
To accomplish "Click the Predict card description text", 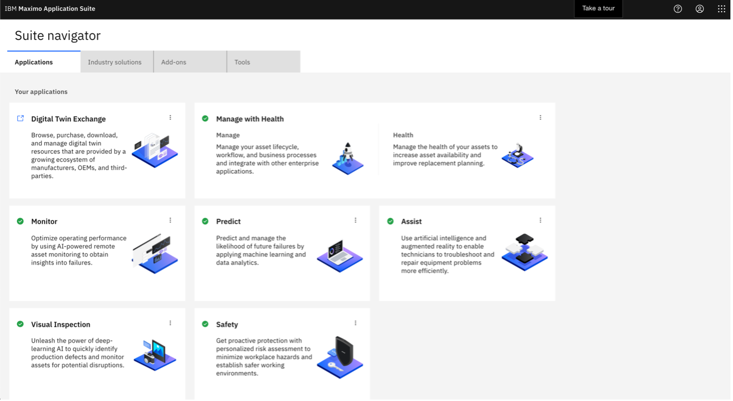I will click(261, 250).
